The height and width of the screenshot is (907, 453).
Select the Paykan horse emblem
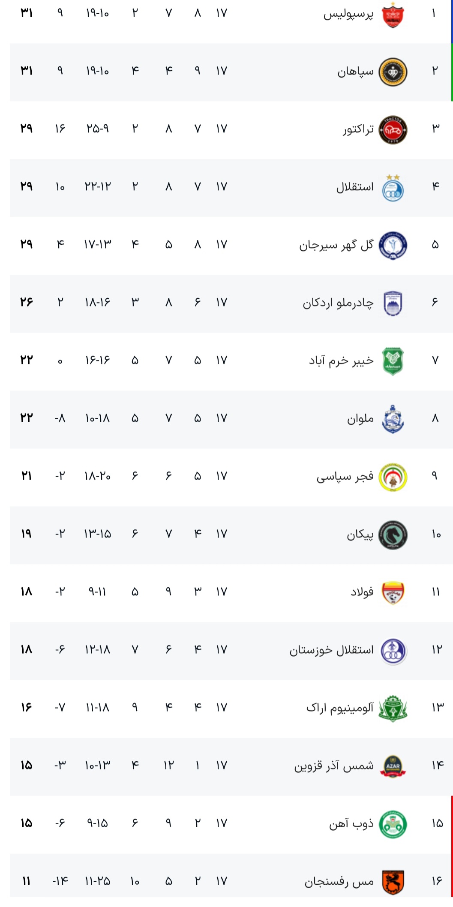pyautogui.click(x=393, y=535)
